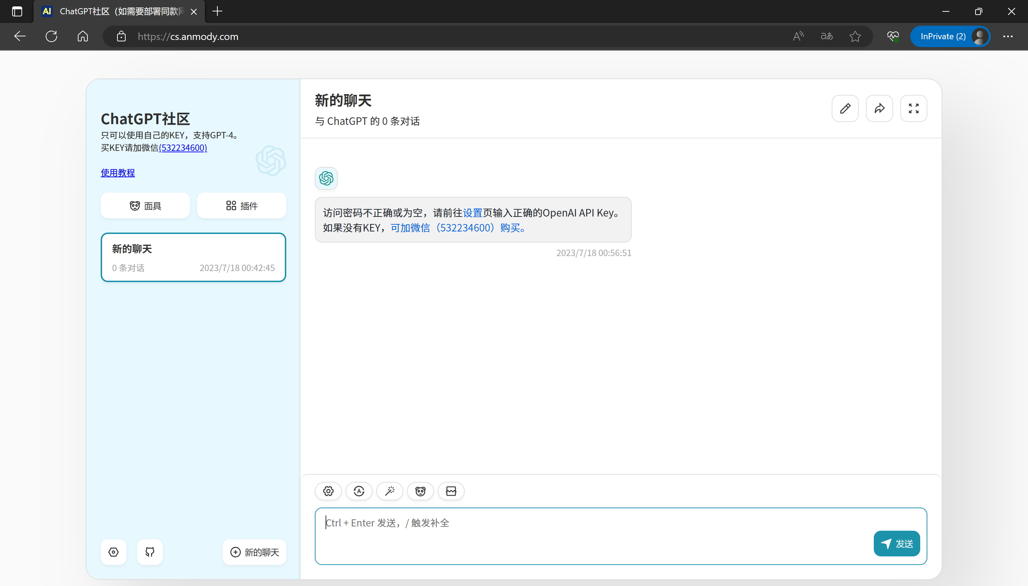Add this page to favorites
Screen dimensions: 1028x586
tap(855, 36)
